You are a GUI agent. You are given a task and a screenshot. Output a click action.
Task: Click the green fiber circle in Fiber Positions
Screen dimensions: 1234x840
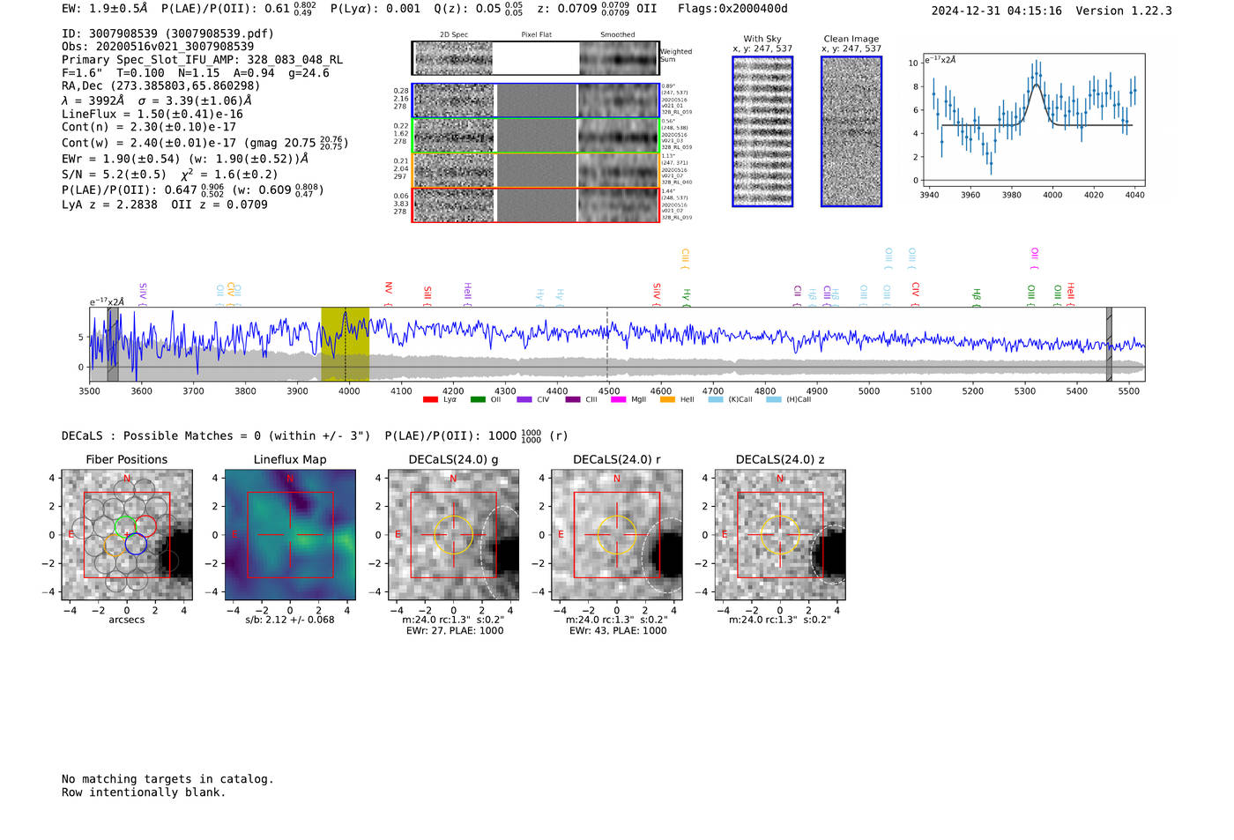tap(125, 526)
